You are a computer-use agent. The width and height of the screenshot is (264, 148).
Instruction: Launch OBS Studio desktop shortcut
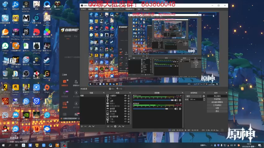26,75
